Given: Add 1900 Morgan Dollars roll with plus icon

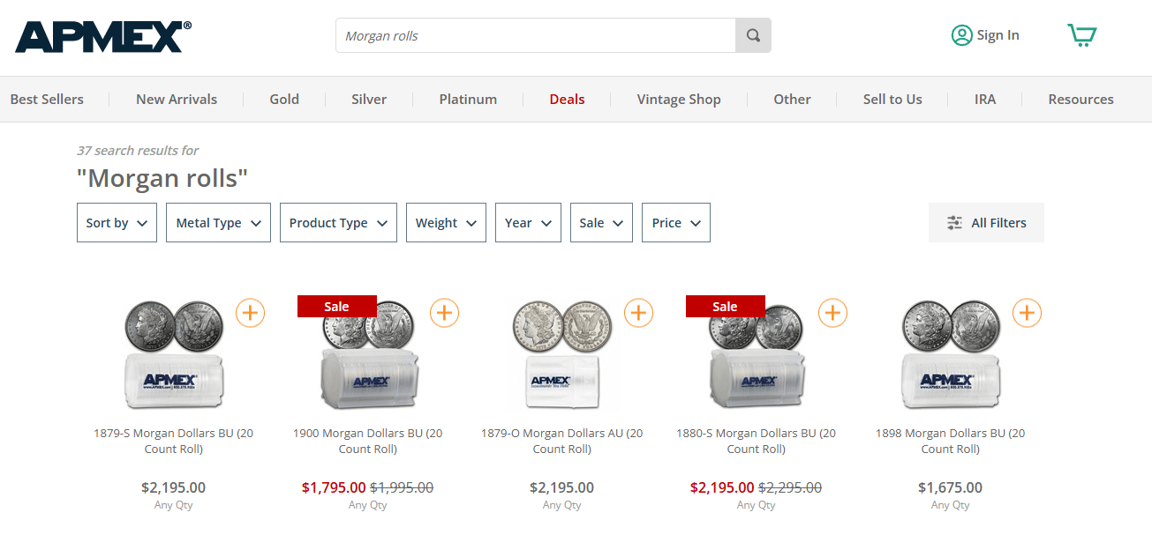Looking at the screenshot, I should (444, 312).
